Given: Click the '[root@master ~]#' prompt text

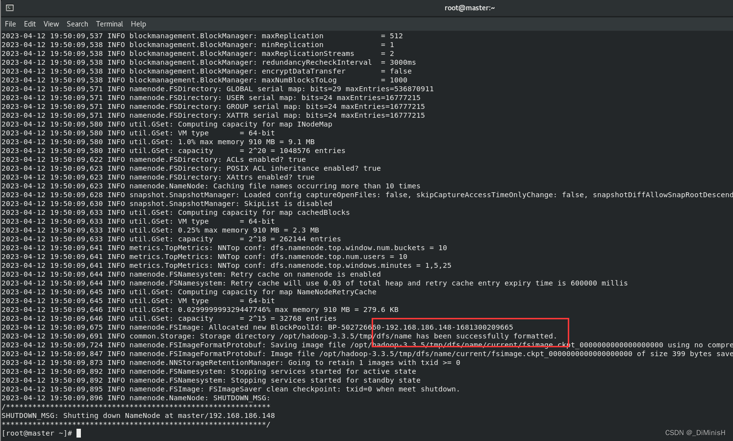Looking at the screenshot, I should (x=37, y=433).
